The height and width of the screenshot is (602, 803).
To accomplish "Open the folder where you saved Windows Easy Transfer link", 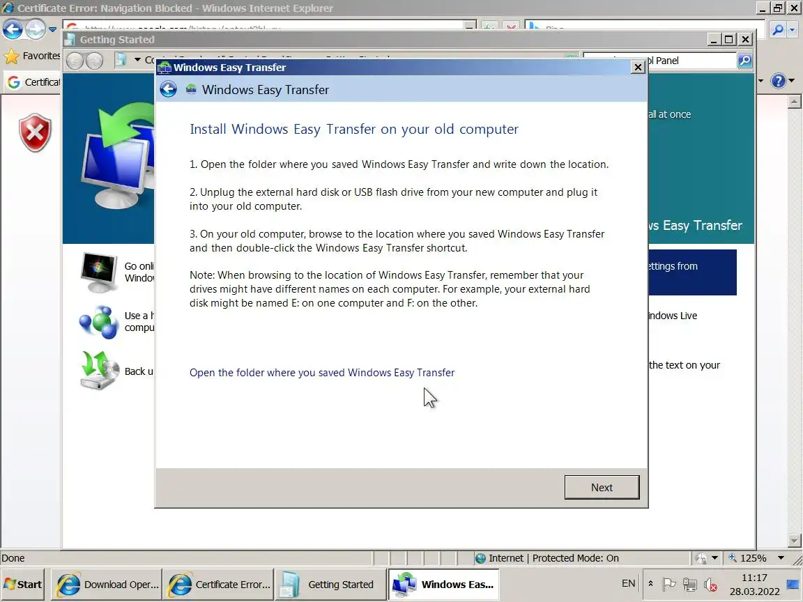I will pos(322,373).
